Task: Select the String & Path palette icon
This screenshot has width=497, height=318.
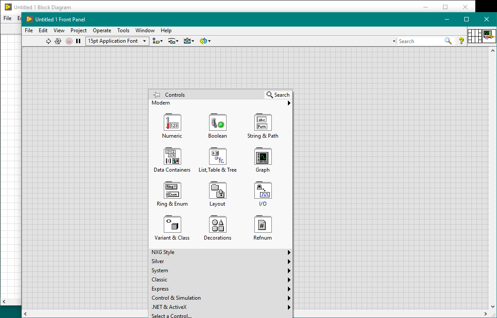Action: (x=263, y=123)
